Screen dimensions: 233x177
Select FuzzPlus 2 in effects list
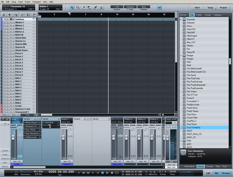[x=191, y=121]
